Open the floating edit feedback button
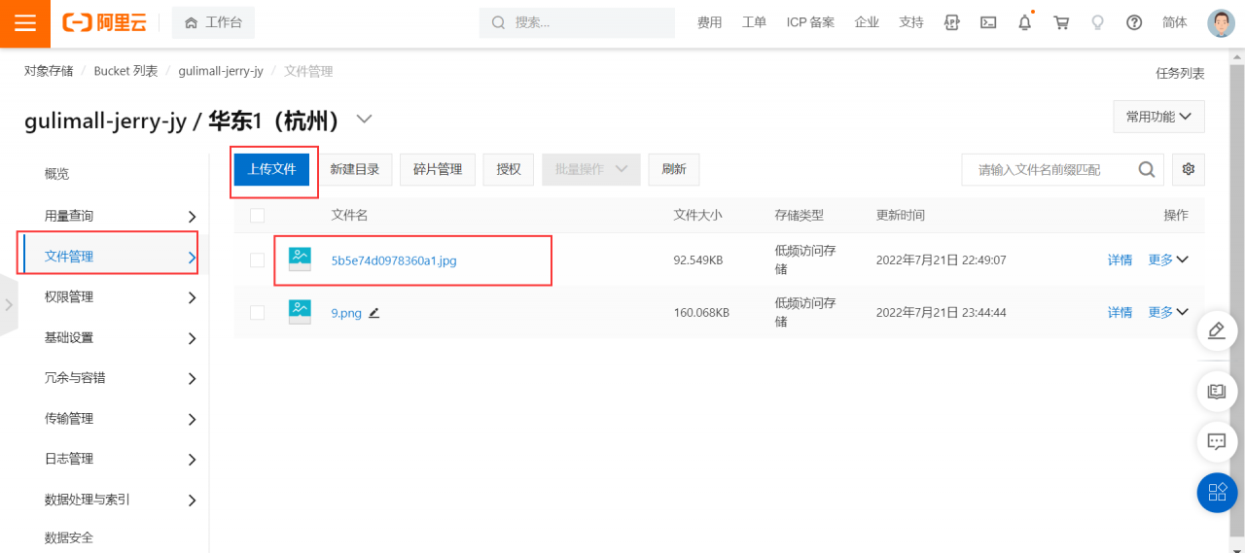This screenshot has height=553, width=1245. (1216, 331)
